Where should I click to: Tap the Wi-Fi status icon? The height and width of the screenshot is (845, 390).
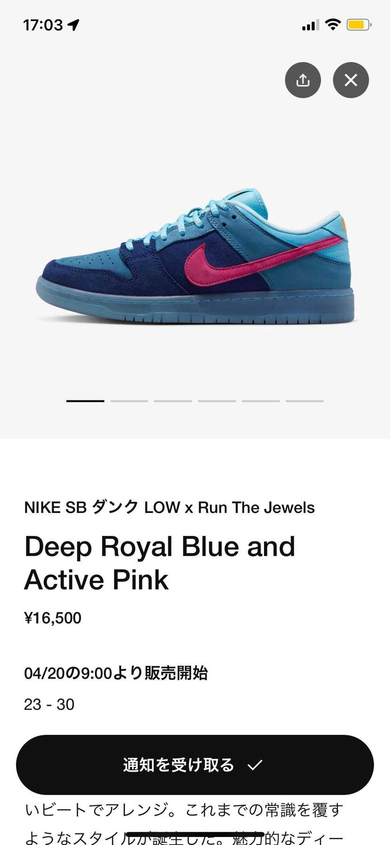pyautogui.click(x=333, y=24)
